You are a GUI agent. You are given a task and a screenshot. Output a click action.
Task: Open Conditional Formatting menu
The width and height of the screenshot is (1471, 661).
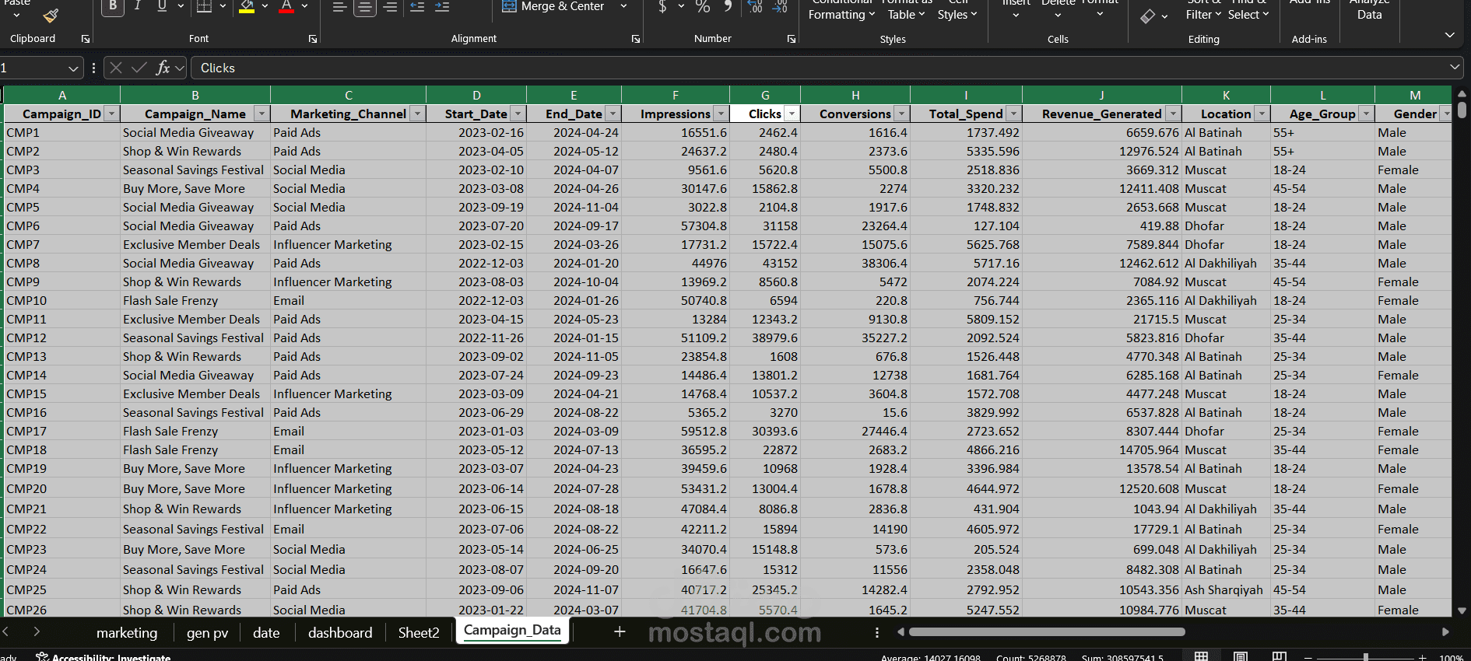pos(841,9)
